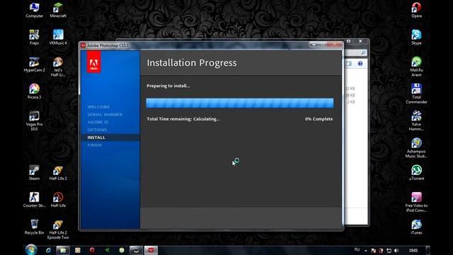This screenshot has width=453, height=255.
Task: Click the Adobe installer taskbar button
Action: (151, 250)
